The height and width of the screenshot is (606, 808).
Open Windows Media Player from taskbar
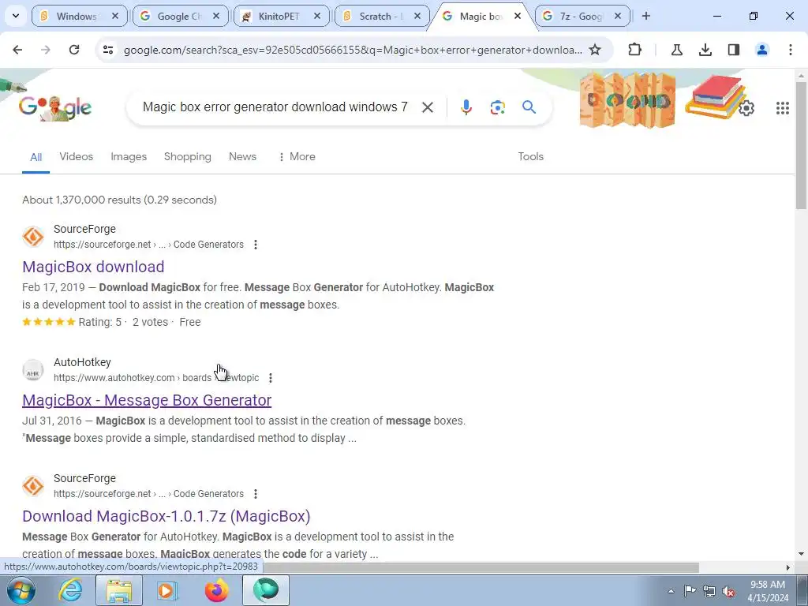pyautogui.click(x=167, y=590)
